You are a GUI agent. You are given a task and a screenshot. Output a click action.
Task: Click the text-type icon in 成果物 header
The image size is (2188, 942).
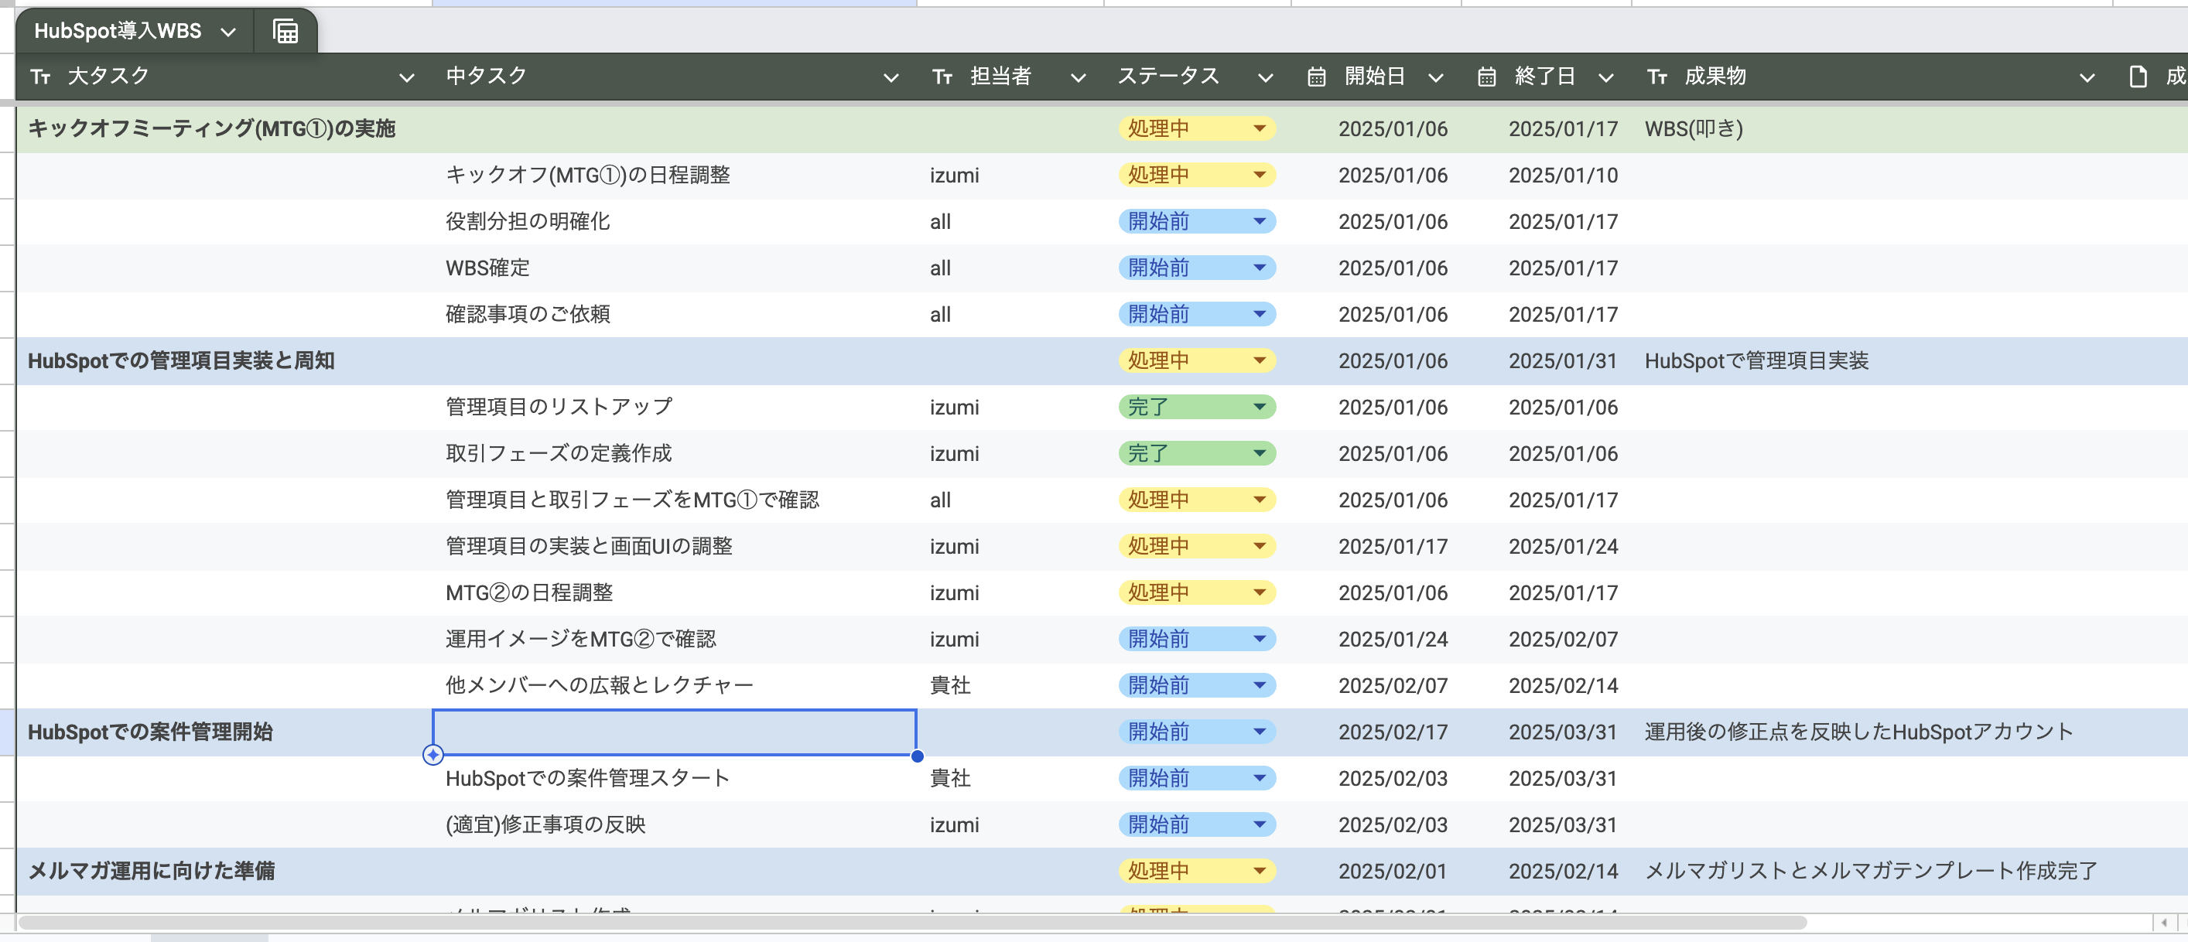pos(1657,77)
